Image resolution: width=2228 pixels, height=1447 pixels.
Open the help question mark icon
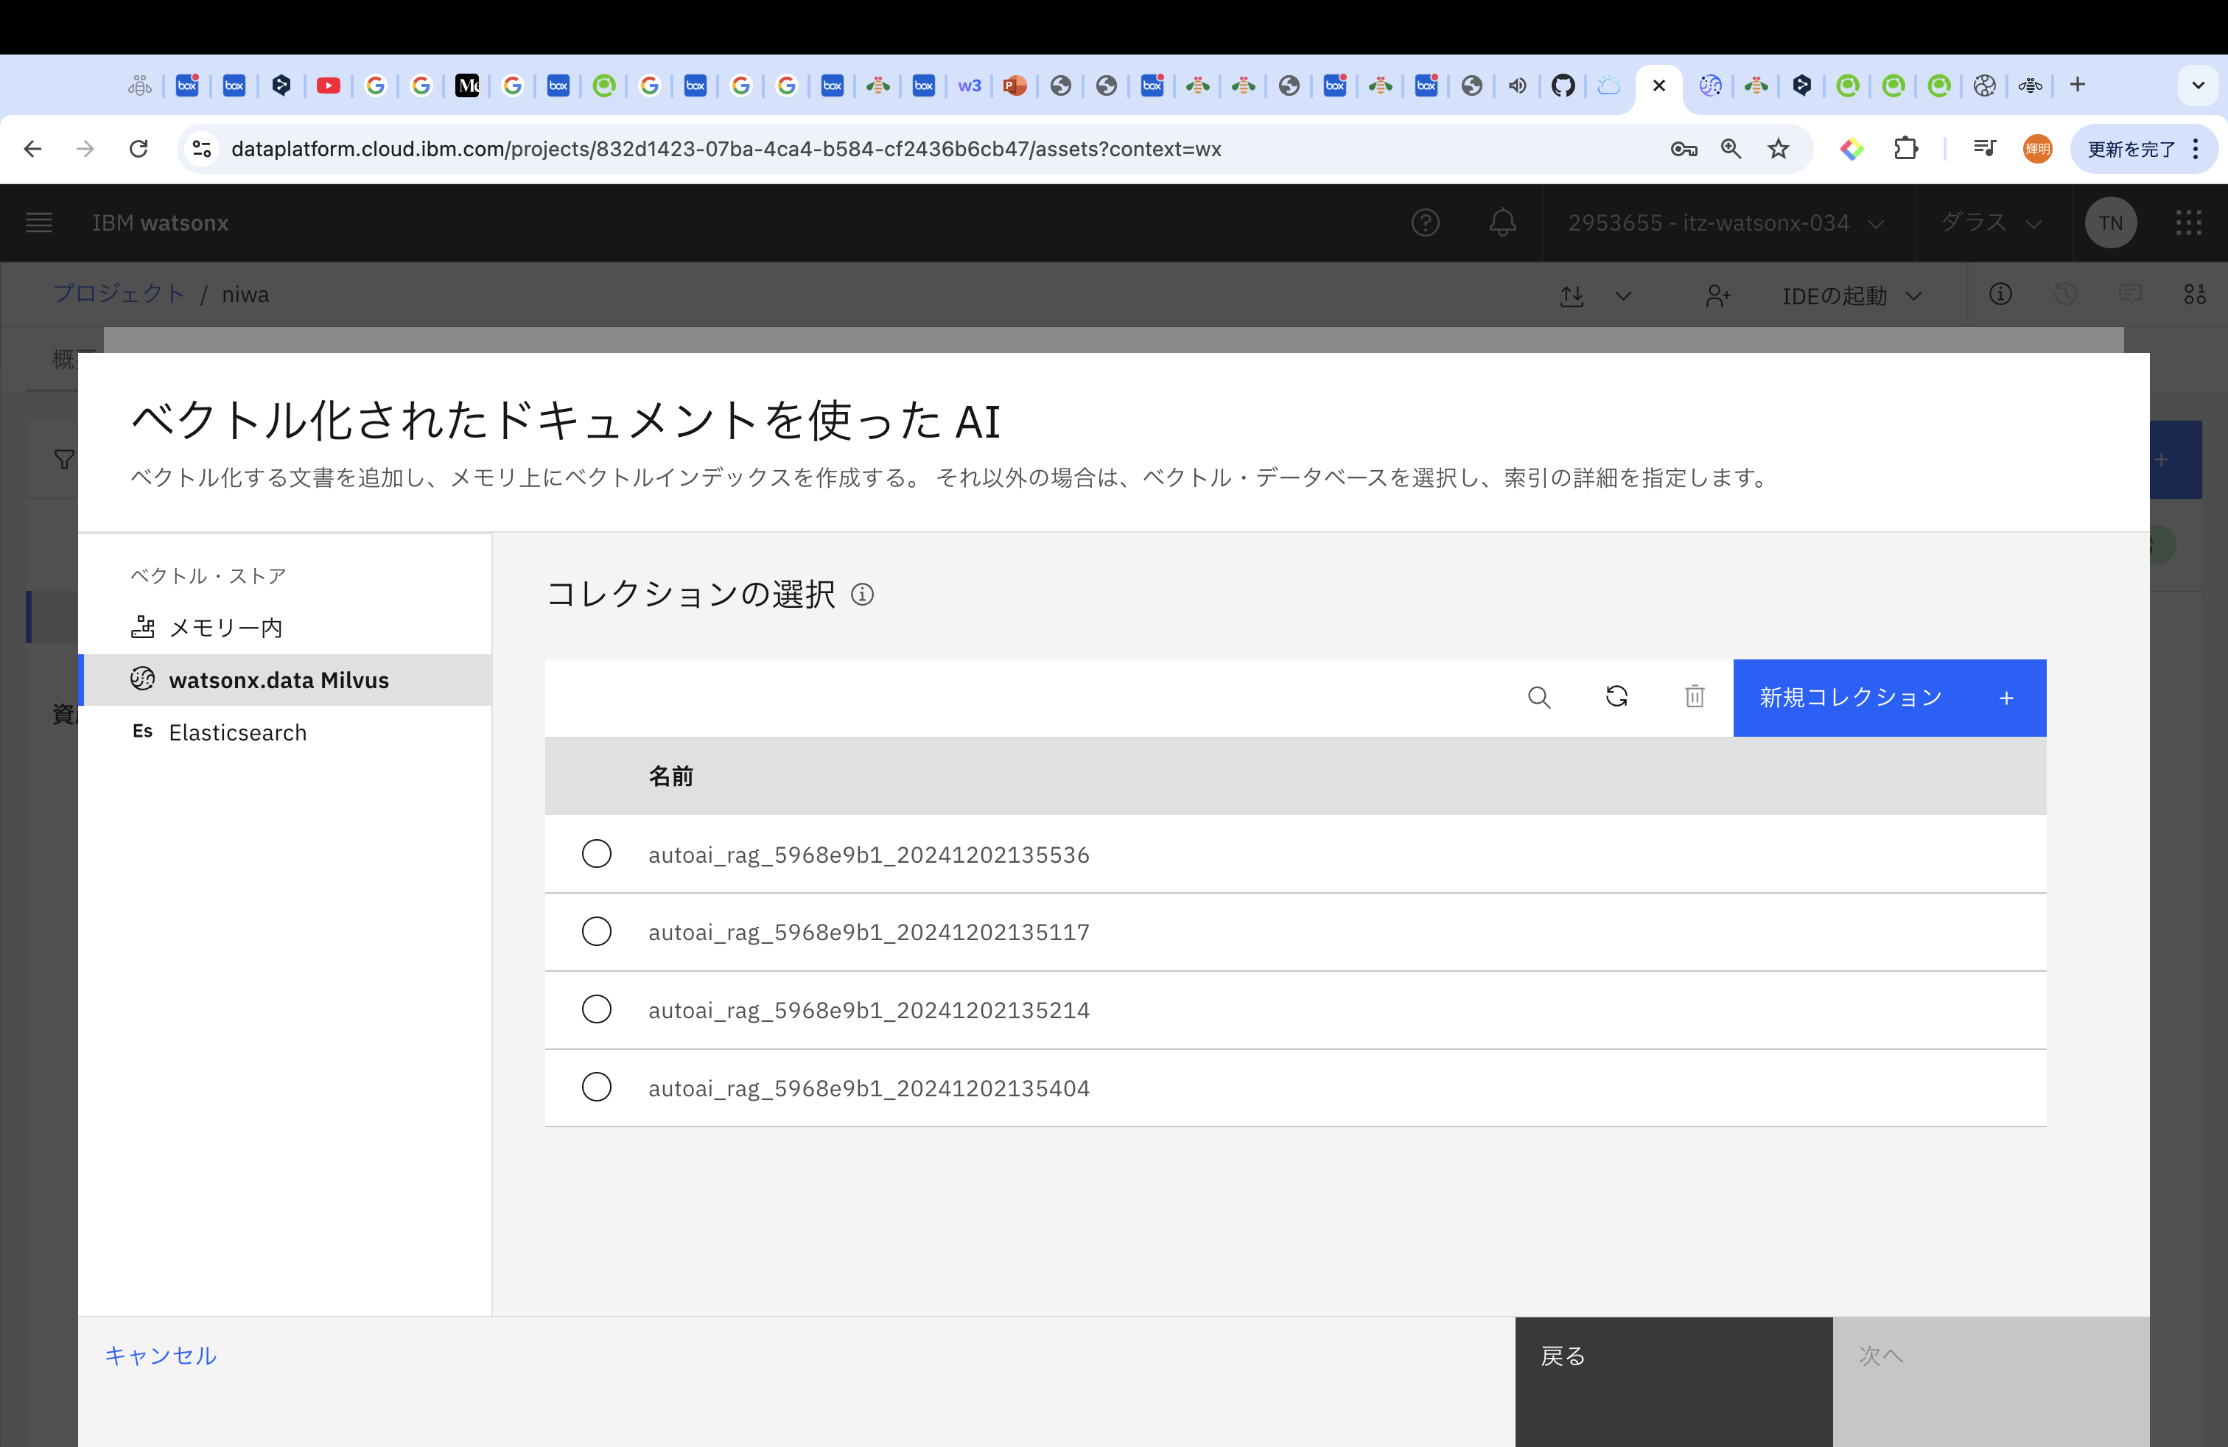coord(1425,223)
